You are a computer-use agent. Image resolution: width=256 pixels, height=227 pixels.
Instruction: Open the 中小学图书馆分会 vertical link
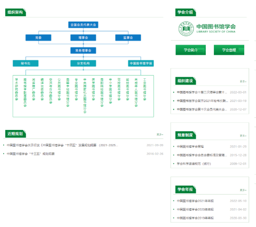tap(111, 91)
